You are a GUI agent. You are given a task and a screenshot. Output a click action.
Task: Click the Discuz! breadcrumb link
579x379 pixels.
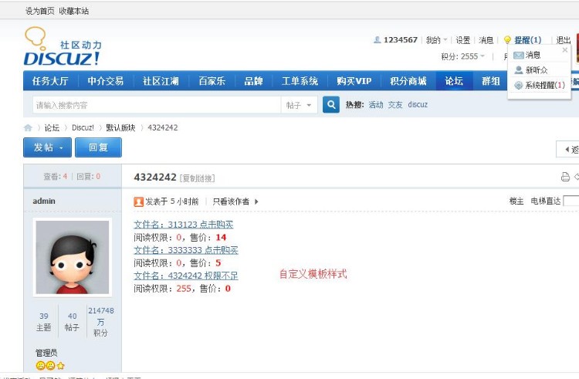click(83, 127)
